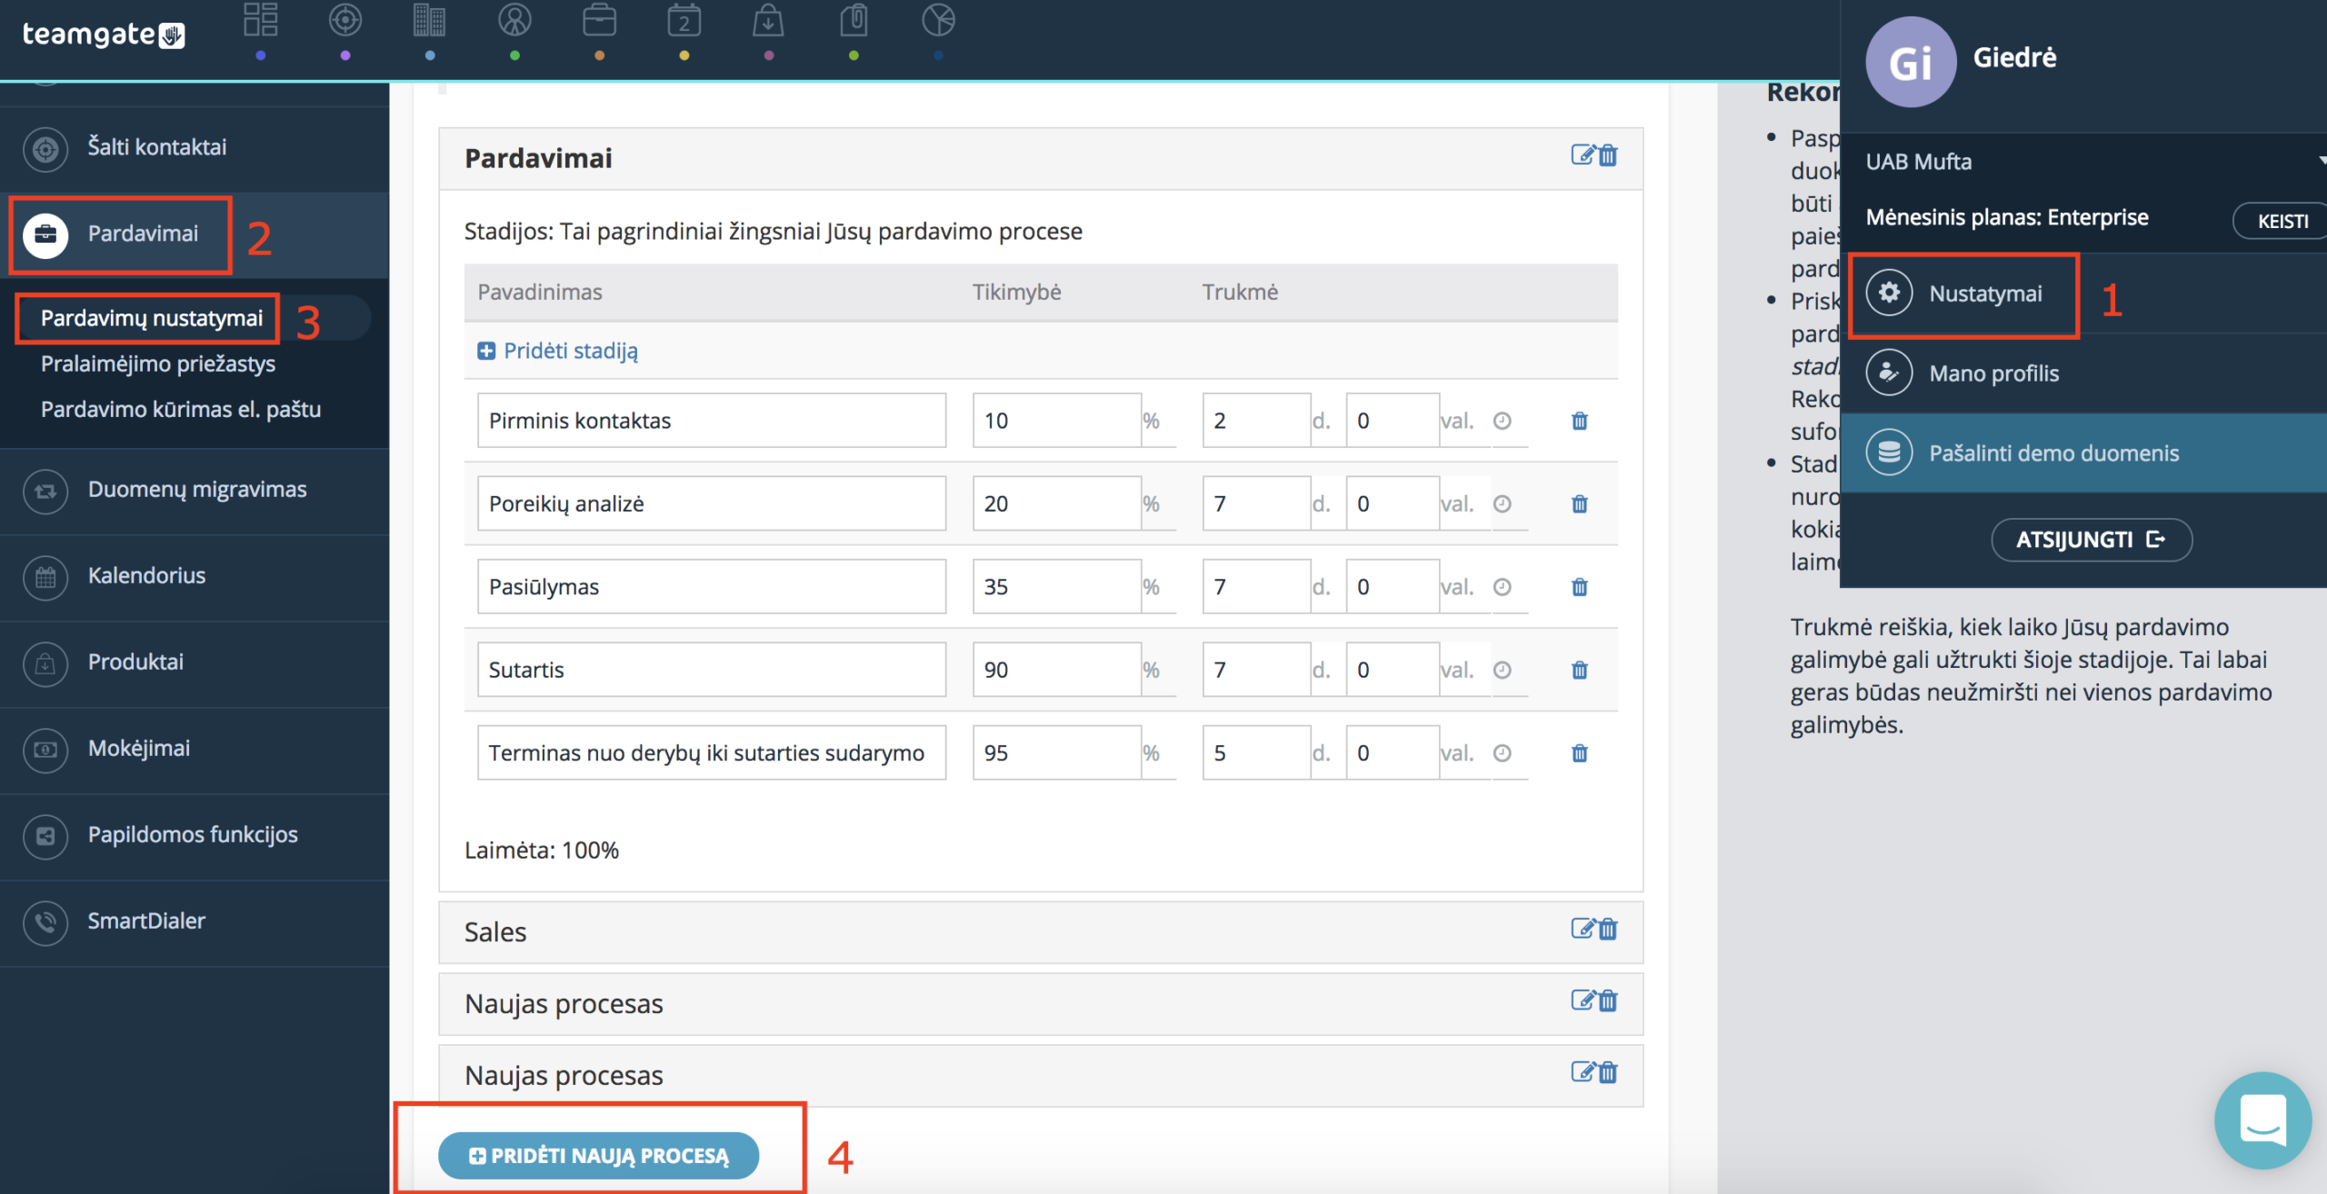This screenshot has width=2327, height=1194.
Task: Expand the first Naujas procesas panel
Action: point(1041,1004)
